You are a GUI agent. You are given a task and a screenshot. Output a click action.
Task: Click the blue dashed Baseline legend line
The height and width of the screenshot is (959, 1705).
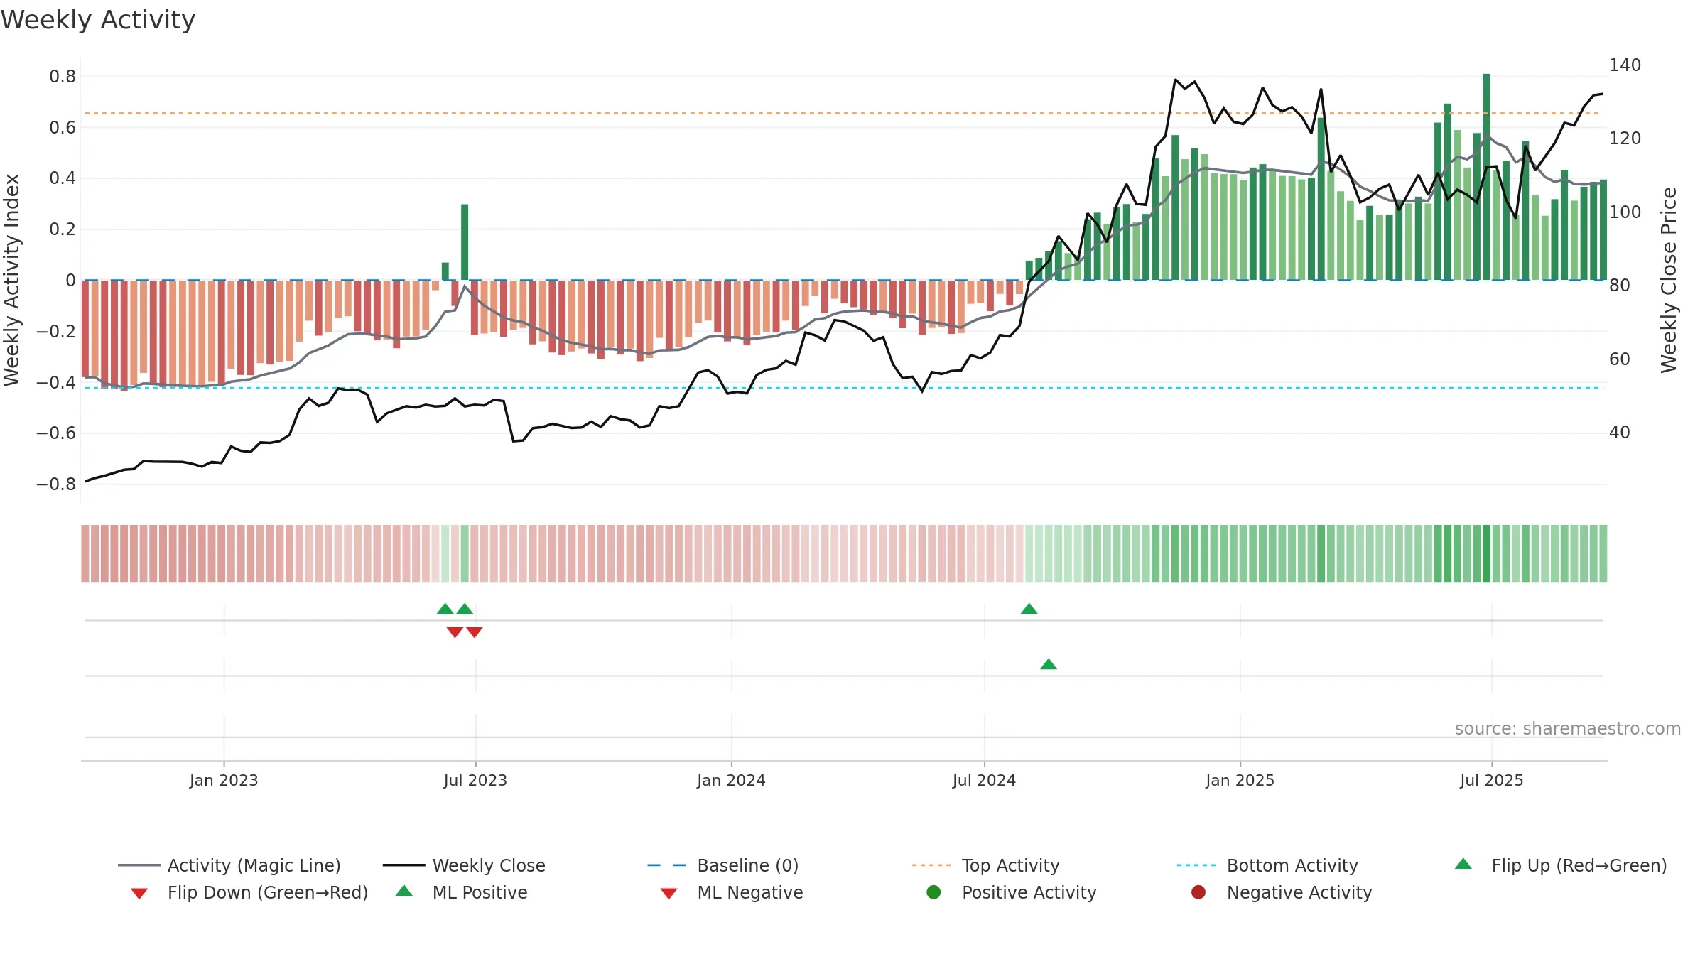(666, 865)
